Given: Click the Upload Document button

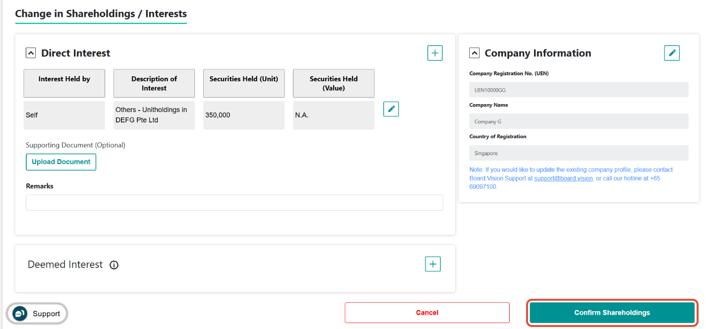Looking at the screenshot, I should [61, 162].
